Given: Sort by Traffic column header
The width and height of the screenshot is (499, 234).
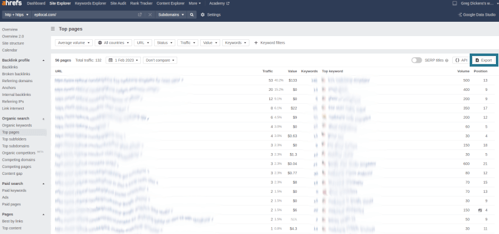Looking at the screenshot, I should coord(268,71).
